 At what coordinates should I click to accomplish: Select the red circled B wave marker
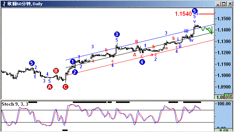[x=56, y=71]
